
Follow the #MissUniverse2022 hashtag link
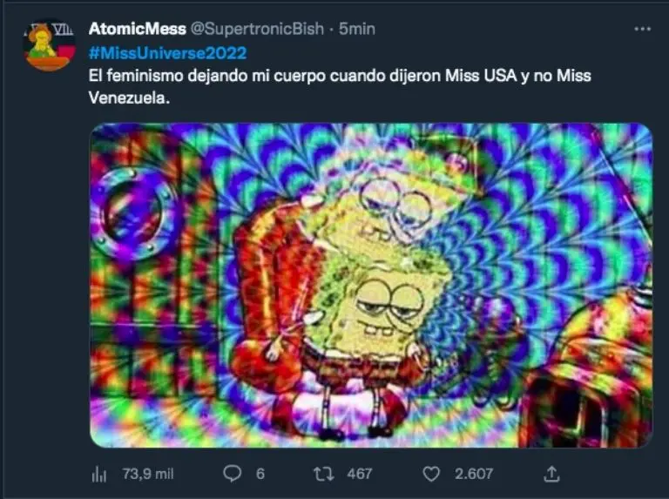coord(167,53)
